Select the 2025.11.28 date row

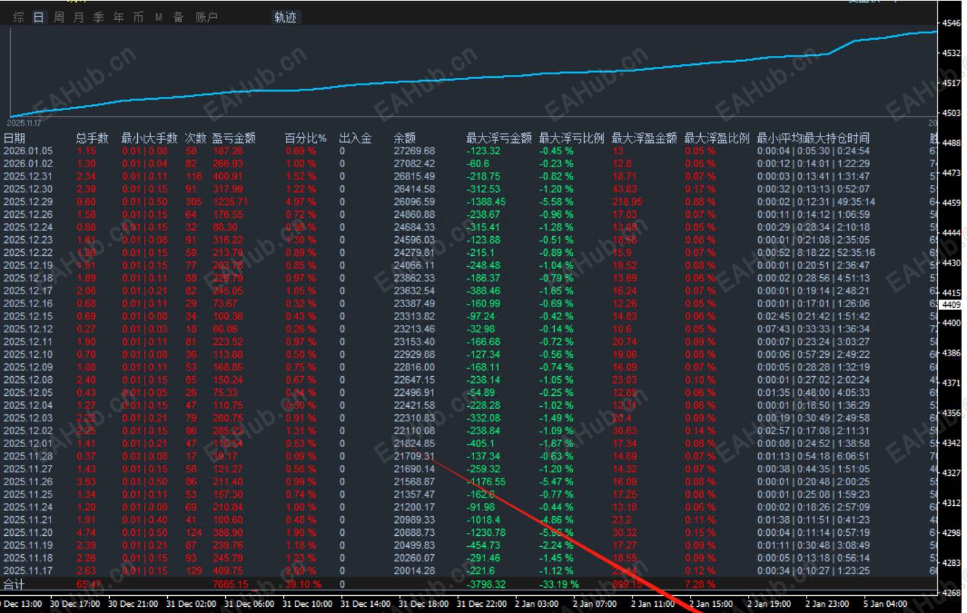click(x=28, y=456)
